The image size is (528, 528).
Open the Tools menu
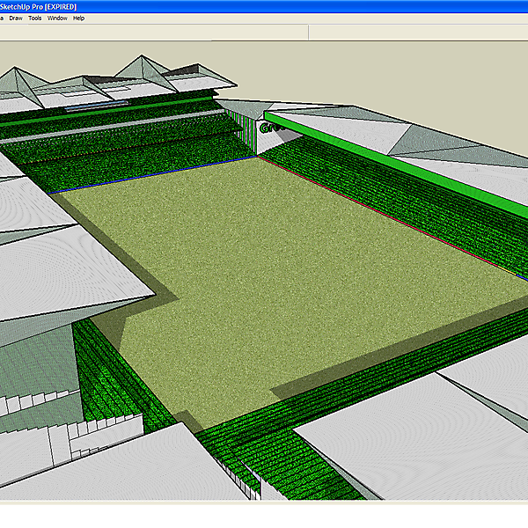coord(35,18)
